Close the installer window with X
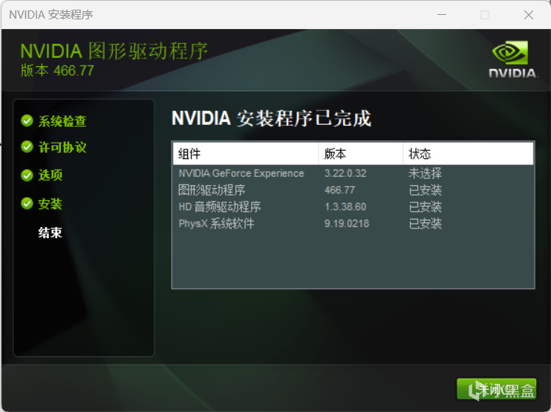 (x=529, y=15)
